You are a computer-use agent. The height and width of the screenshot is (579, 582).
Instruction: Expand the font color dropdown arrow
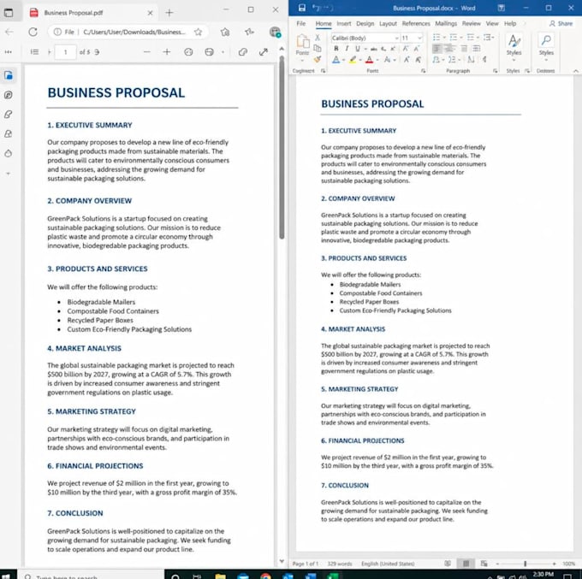point(377,60)
